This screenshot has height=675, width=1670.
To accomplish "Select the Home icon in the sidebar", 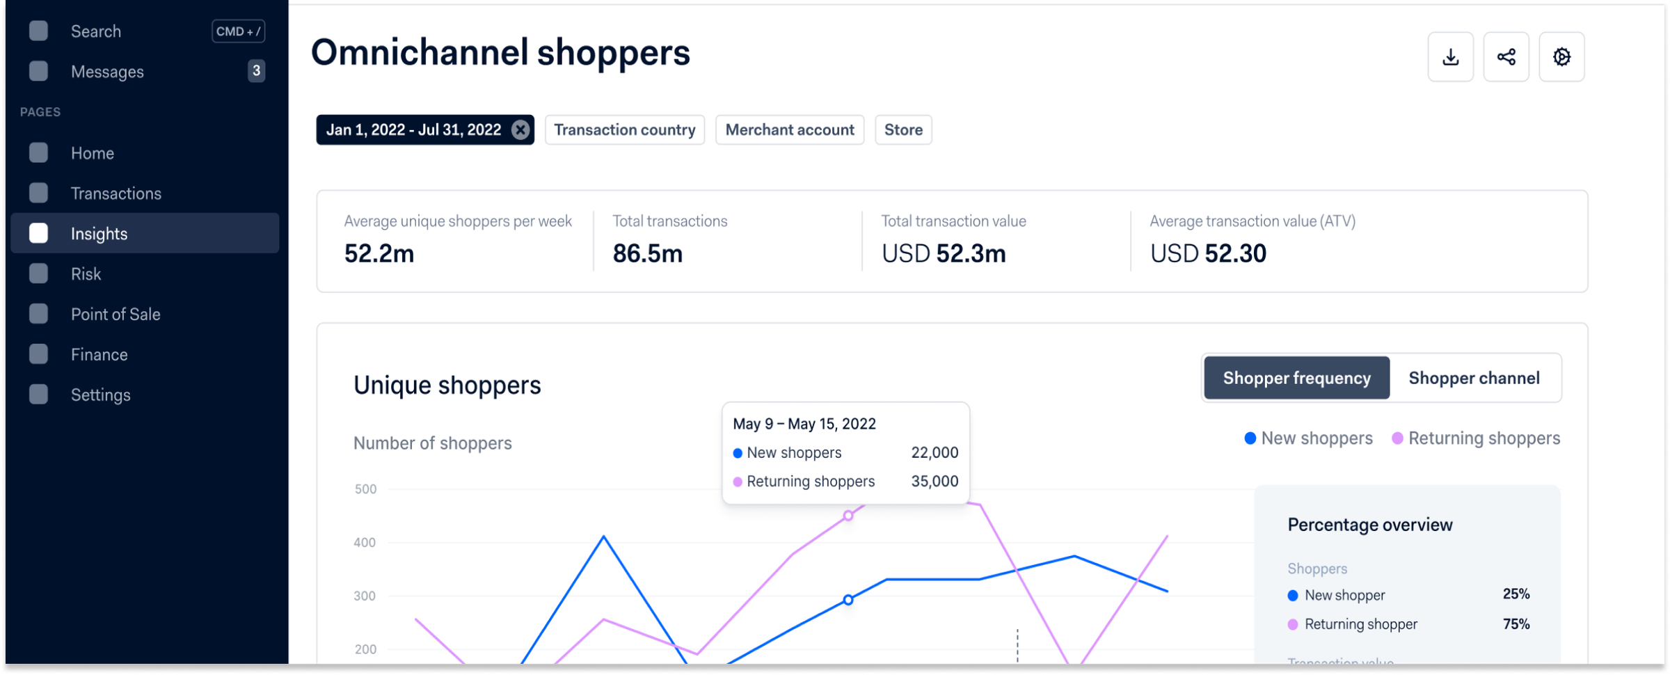I will click(x=38, y=152).
